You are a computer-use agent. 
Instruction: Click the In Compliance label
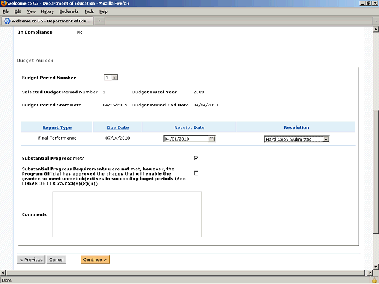pyautogui.click(x=36, y=32)
